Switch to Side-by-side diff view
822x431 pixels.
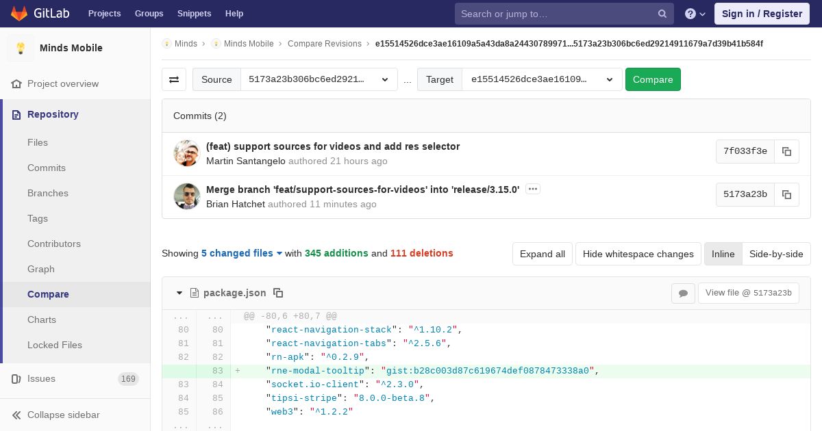pyautogui.click(x=776, y=254)
